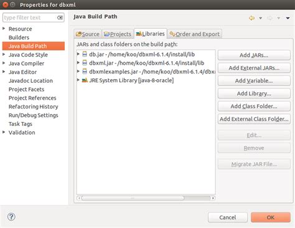Click the Migrate JAR File... button

click(254, 164)
